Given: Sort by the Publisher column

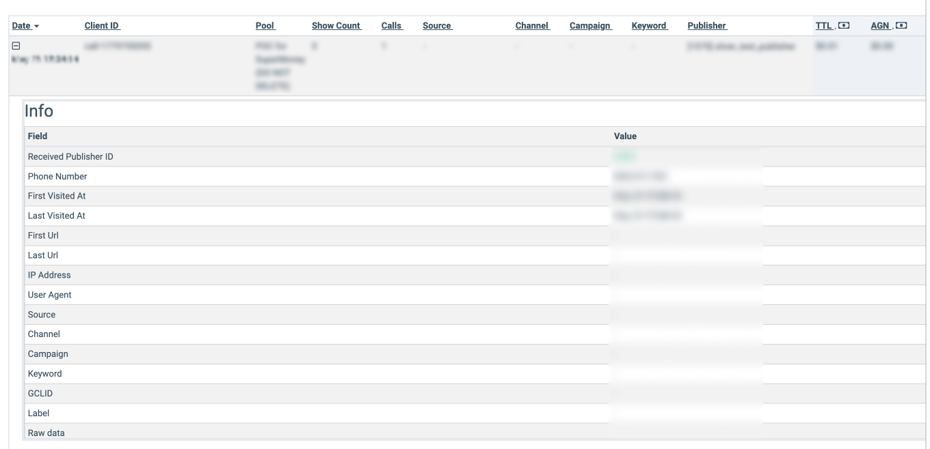Looking at the screenshot, I should pyautogui.click(x=707, y=26).
